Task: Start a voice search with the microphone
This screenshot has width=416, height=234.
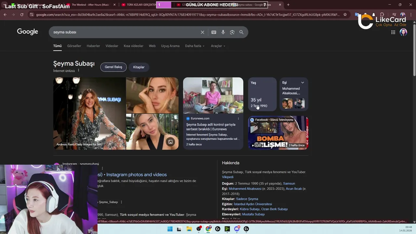Action: point(223,32)
